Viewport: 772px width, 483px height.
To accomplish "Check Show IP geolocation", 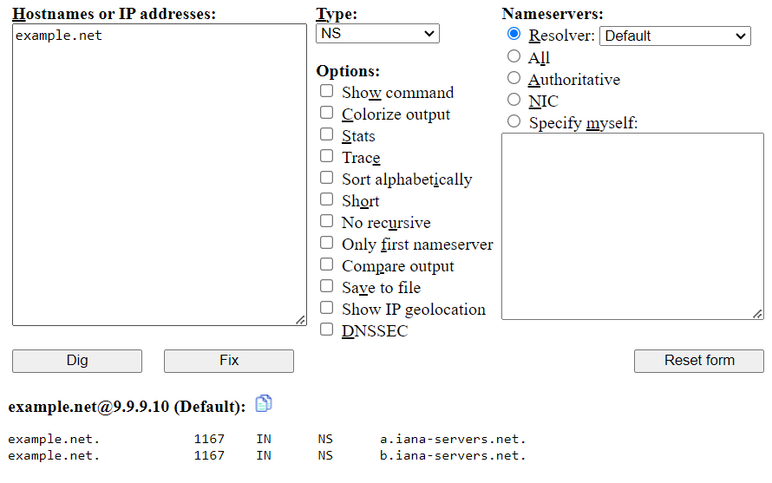I will pyautogui.click(x=326, y=308).
